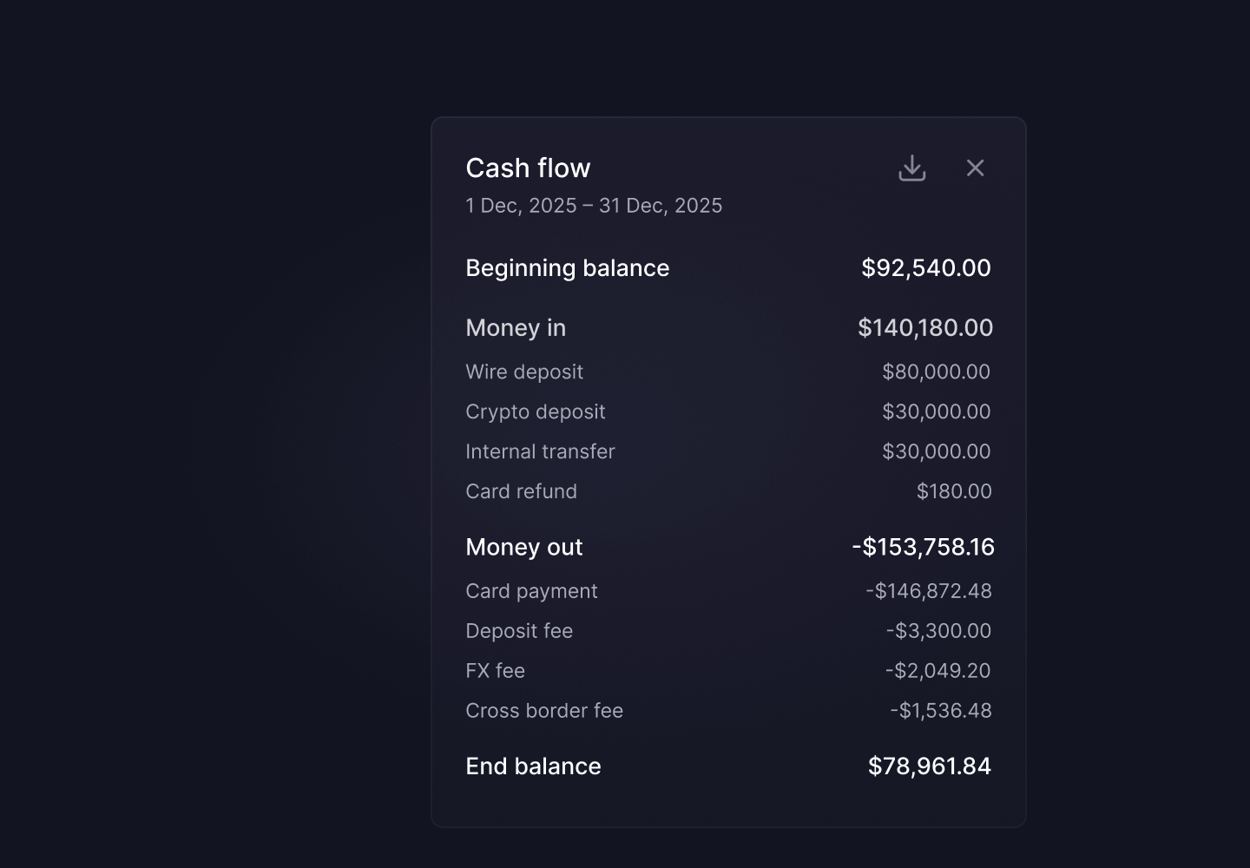The height and width of the screenshot is (868, 1250).
Task: Select the -$153,758.16 money out total
Action: pos(923,548)
